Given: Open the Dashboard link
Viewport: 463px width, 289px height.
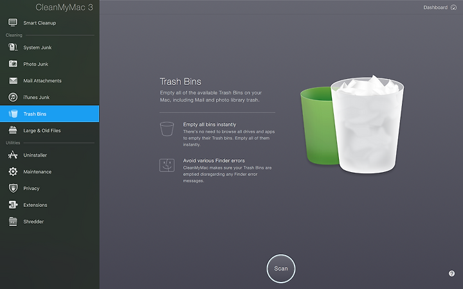Looking at the screenshot, I should (x=435, y=7).
